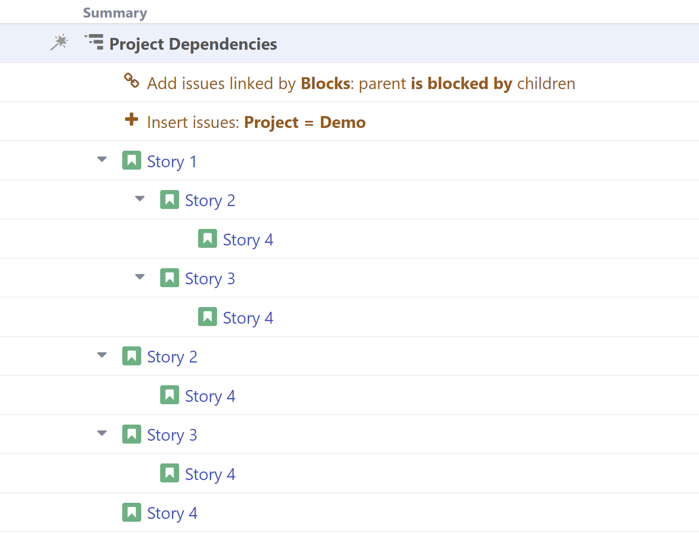Click the hierarchy icon beside Project Dependencies

click(93, 42)
